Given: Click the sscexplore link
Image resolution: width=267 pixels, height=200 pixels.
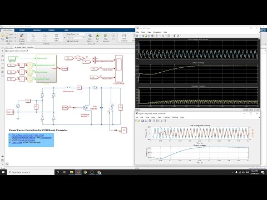Looking at the screenshot, I should (x=46, y=138).
